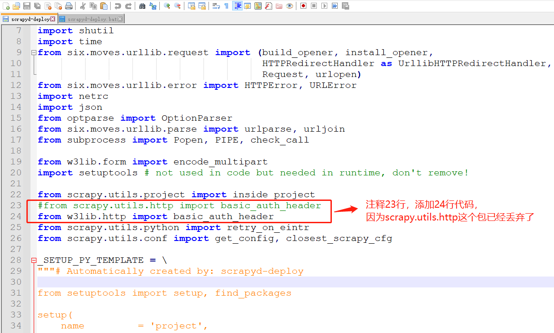Image resolution: width=554 pixels, height=333 pixels.
Task: Open a file from the toolbar
Action: tap(16, 6)
